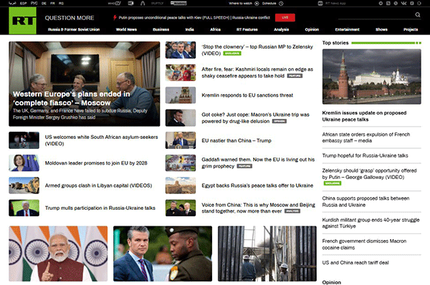Open Kremlin responds to EU sanctions threat
Image resolution: width=430 pixels, height=285 pixels.
(247, 95)
